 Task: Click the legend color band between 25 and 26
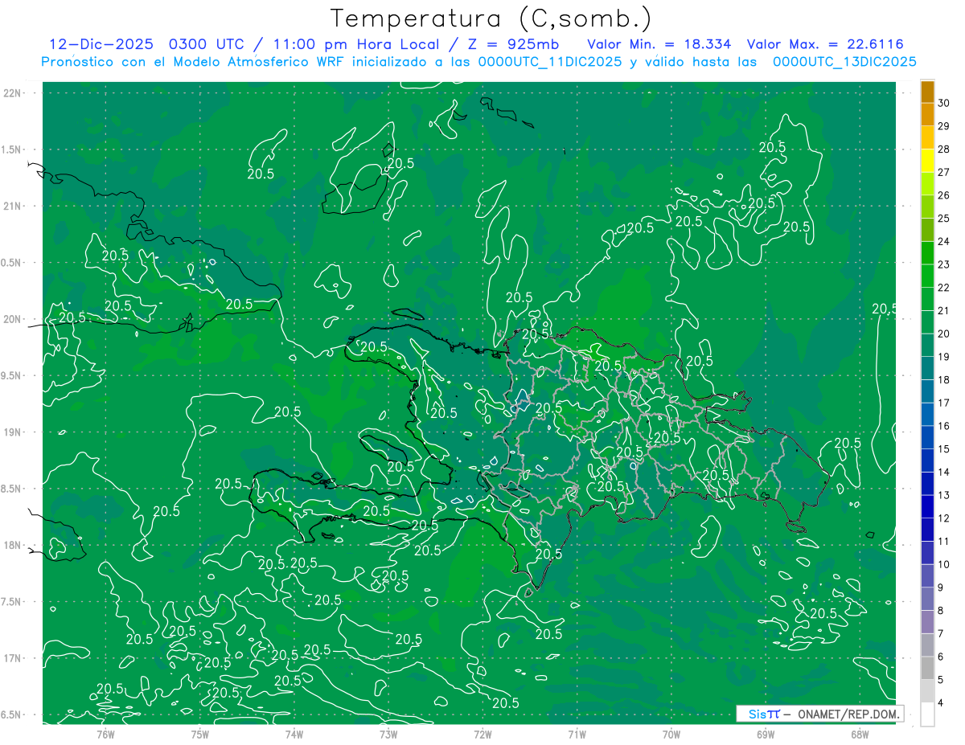(927, 207)
